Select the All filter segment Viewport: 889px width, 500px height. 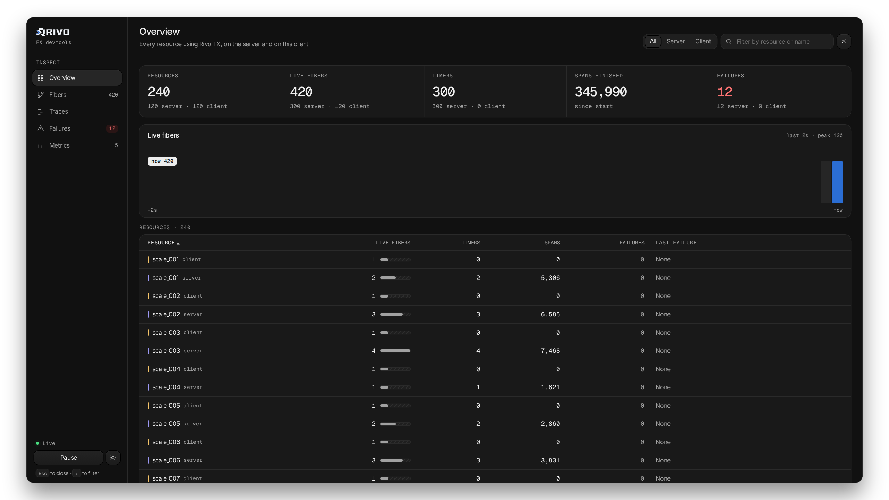coord(653,42)
